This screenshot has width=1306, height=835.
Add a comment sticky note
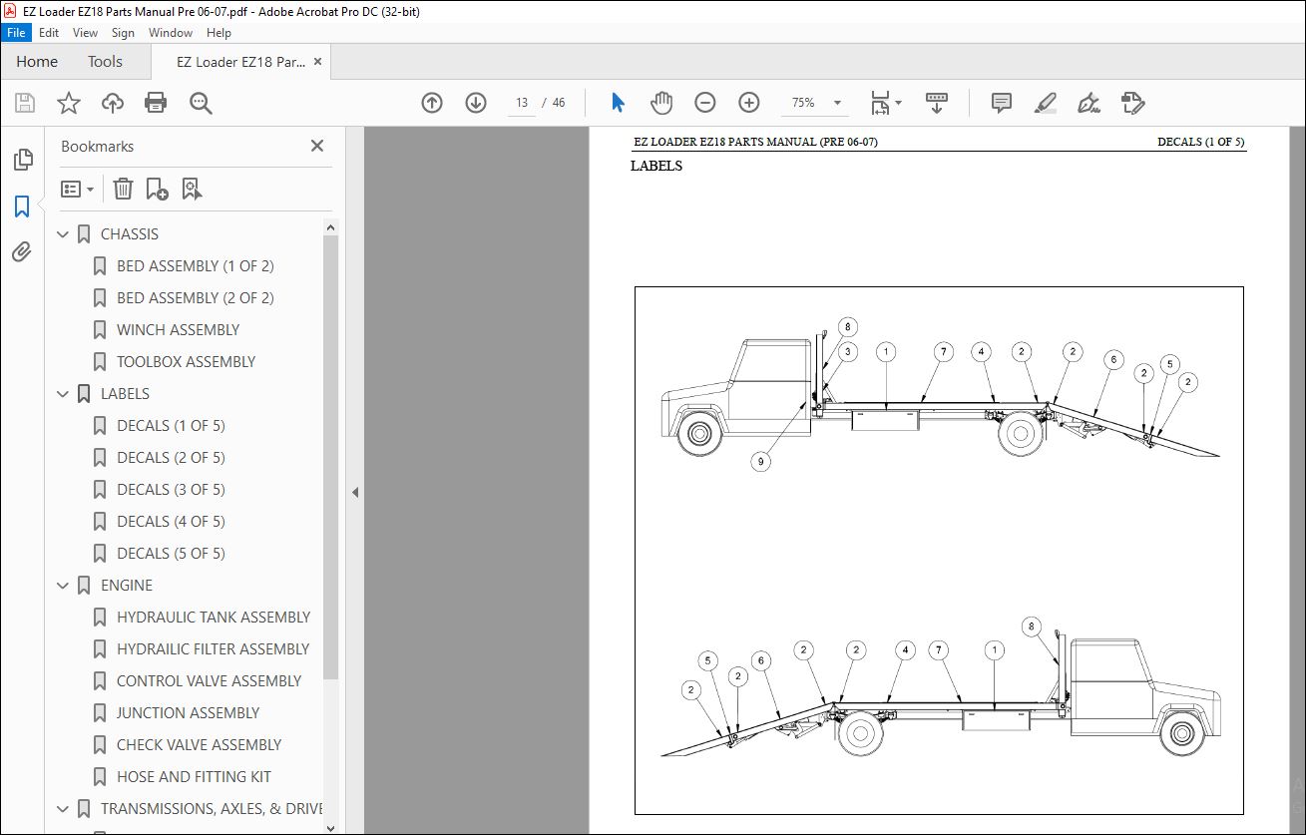[x=1001, y=103]
